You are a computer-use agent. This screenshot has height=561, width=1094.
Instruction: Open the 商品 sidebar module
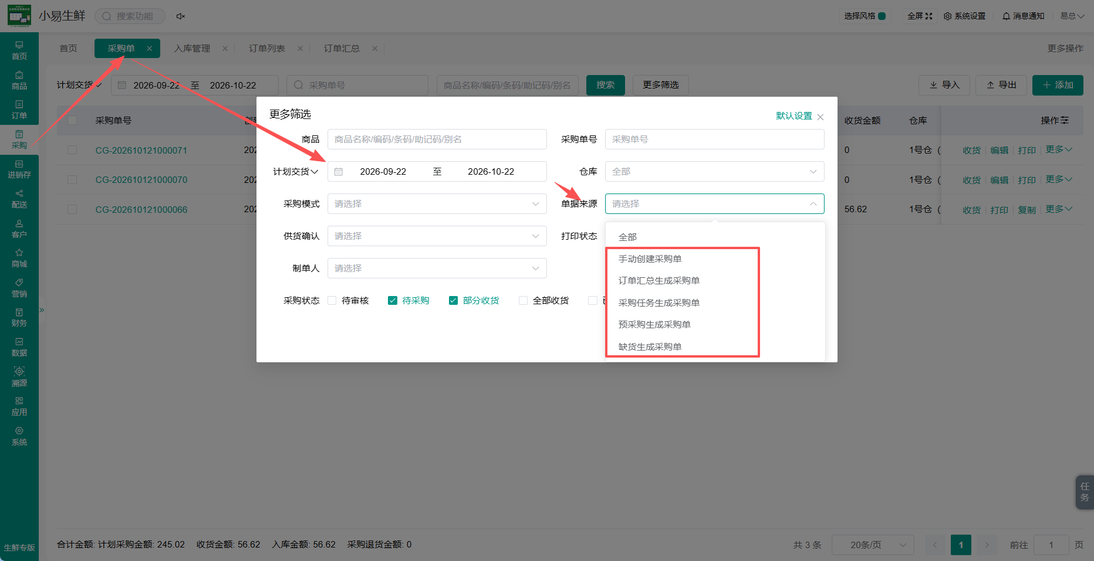point(19,80)
